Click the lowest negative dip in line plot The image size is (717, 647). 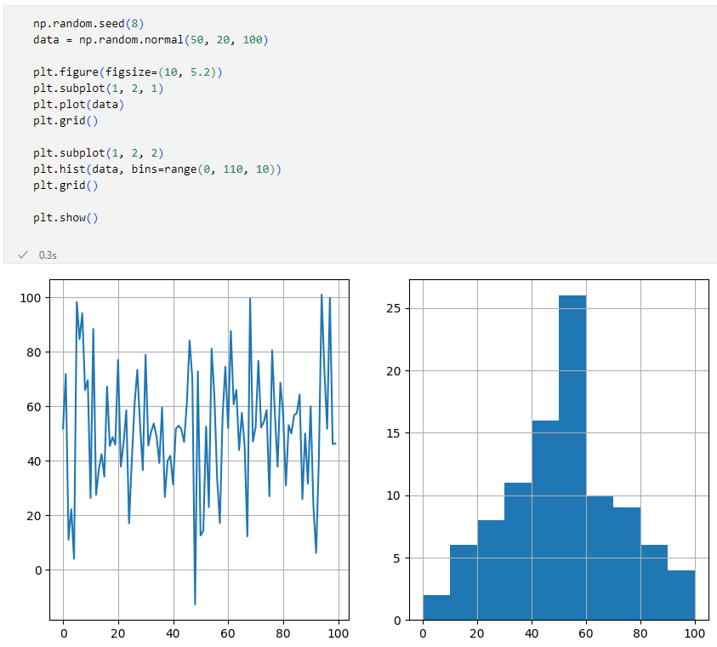[x=195, y=603]
